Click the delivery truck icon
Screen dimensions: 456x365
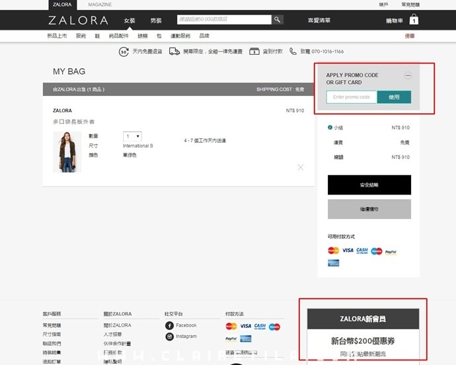tap(174, 52)
